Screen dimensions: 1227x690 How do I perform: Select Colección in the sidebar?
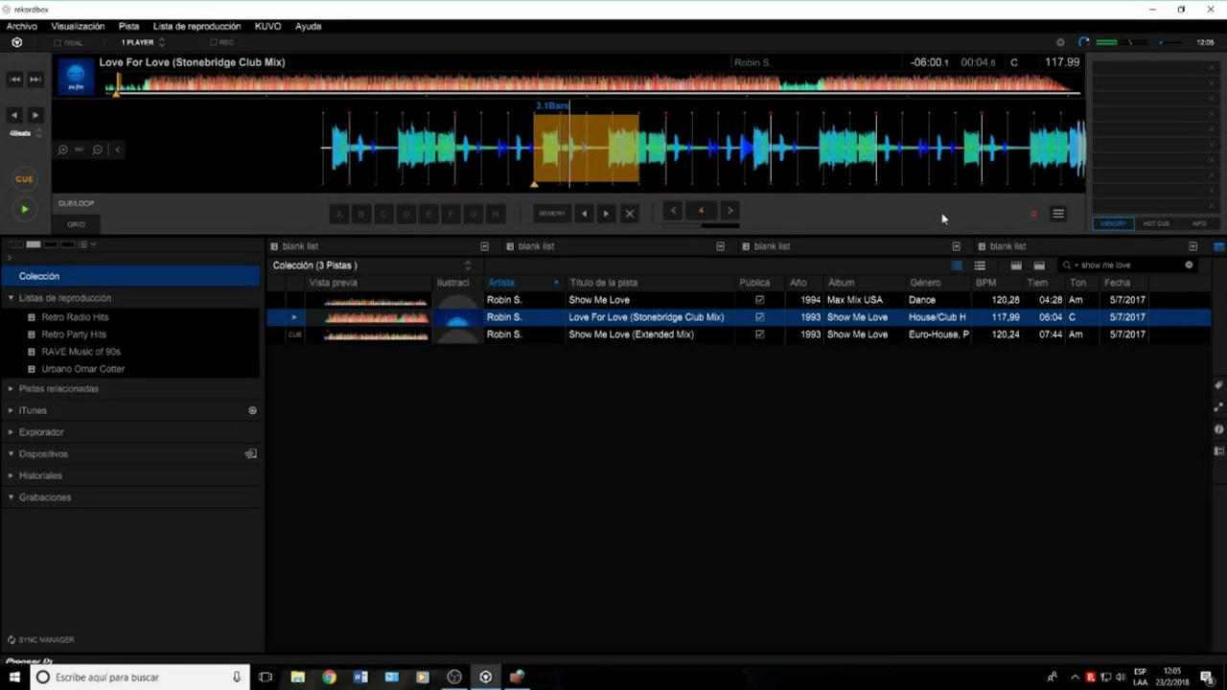click(130, 276)
